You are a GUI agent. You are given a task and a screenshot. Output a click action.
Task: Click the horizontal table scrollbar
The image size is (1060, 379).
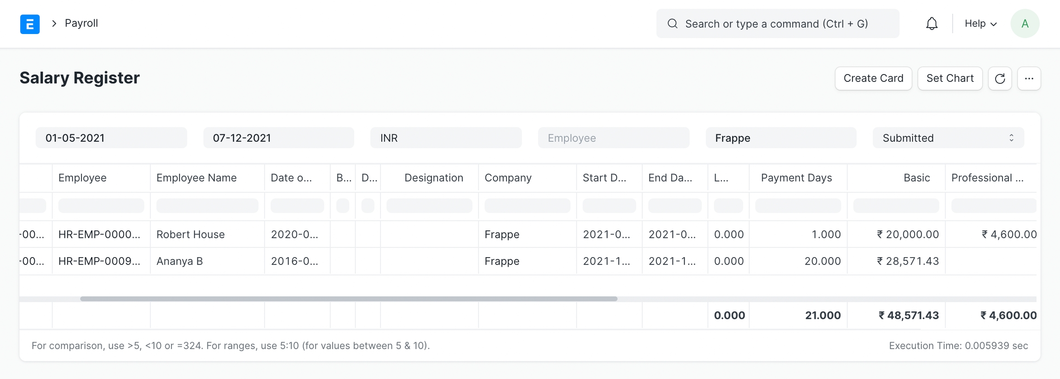pos(349,299)
